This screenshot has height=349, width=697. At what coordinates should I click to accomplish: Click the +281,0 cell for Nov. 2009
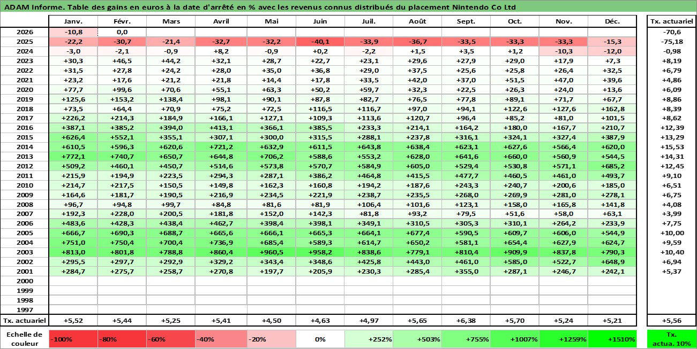point(564,195)
